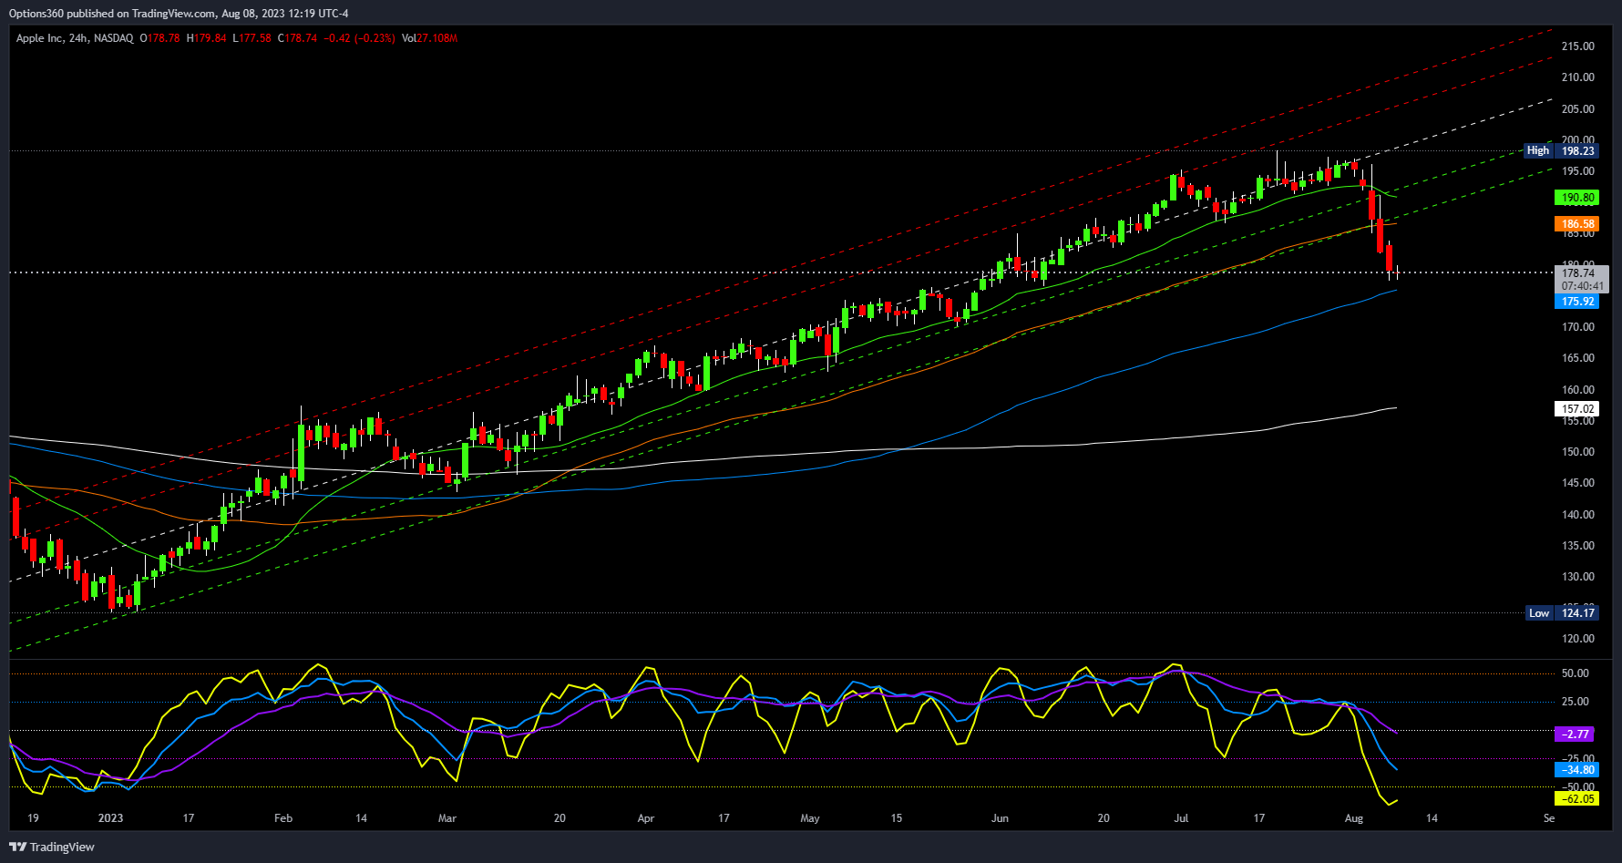Image resolution: width=1622 pixels, height=863 pixels.
Task: Click the High 198.23 price label
Action: (x=1562, y=150)
